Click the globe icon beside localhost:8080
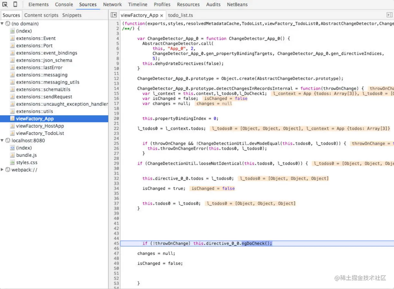The height and width of the screenshot is (289, 394). pyautogui.click(x=8, y=140)
